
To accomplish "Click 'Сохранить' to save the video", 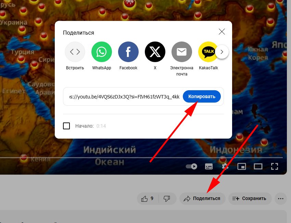I will coord(250,198).
